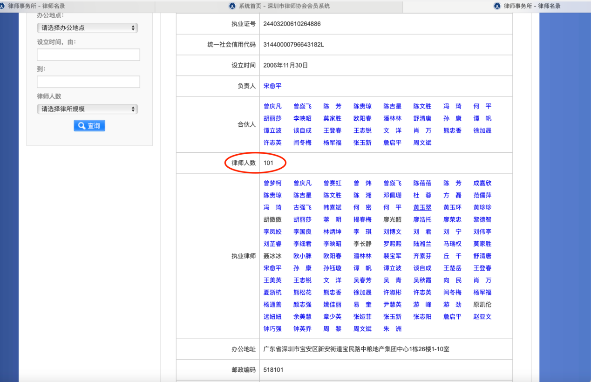Open lawyer 廖浩托's profile link
Viewport: 591px width, 382px height.
tap(422, 219)
